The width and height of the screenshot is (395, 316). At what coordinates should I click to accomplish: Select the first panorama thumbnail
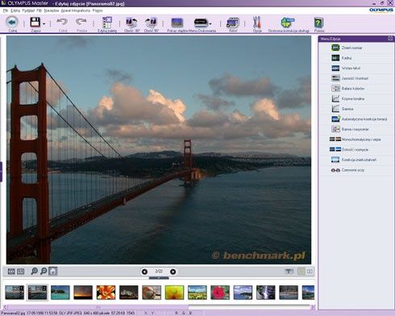(15, 293)
